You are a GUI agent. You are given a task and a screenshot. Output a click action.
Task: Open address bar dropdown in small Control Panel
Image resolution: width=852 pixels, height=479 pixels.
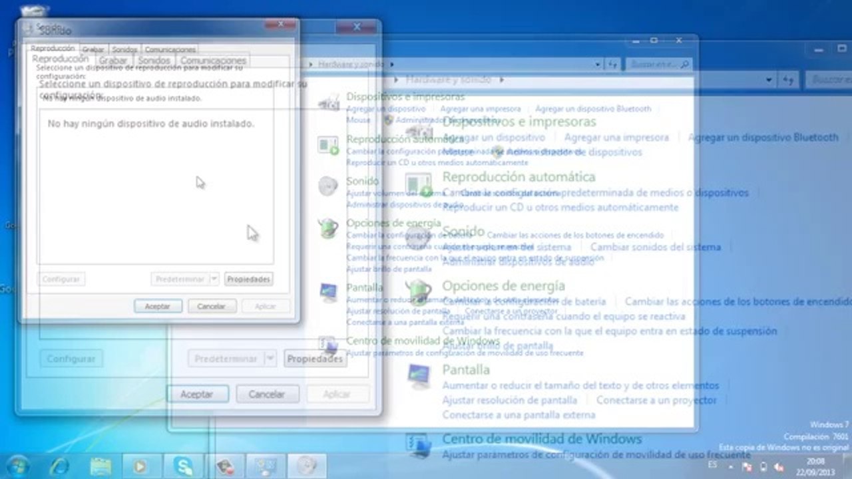pos(598,64)
